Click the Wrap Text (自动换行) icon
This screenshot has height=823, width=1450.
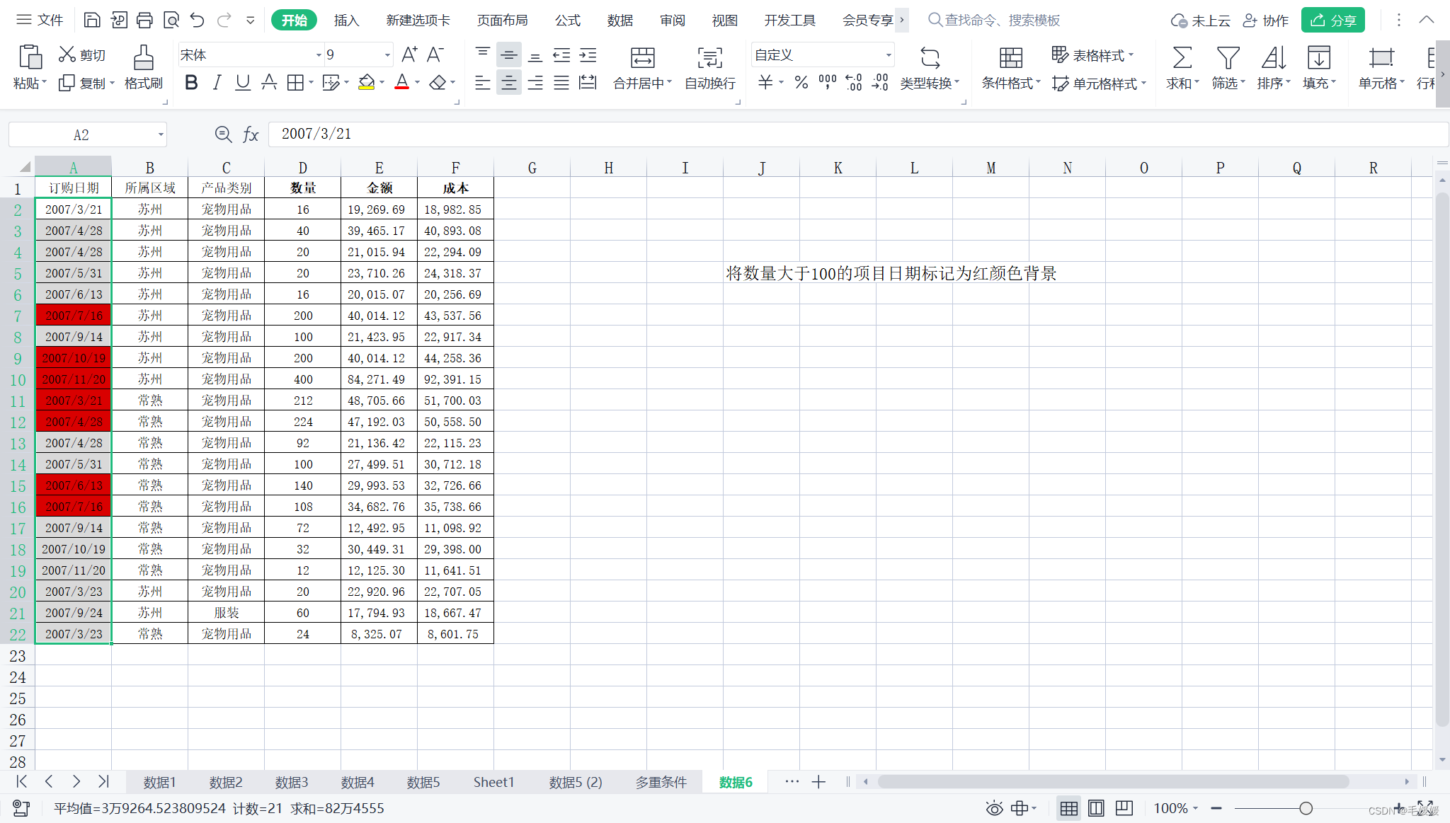(709, 57)
